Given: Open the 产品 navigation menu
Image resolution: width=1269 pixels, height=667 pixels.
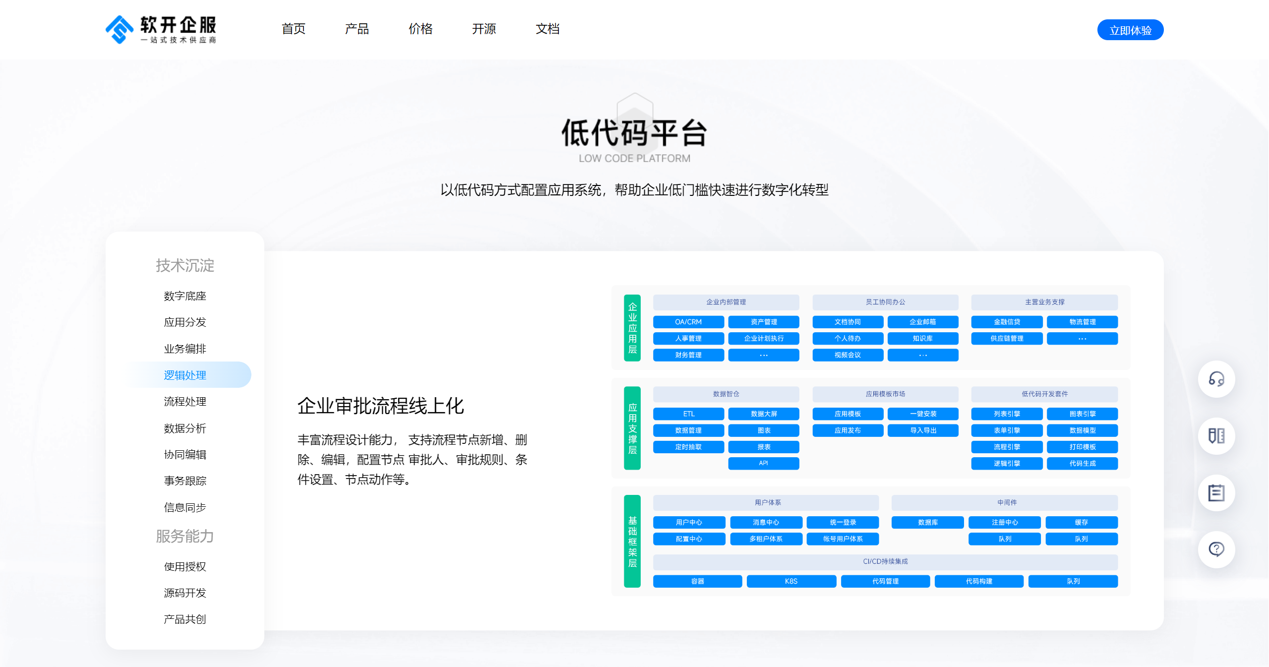Looking at the screenshot, I should [x=357, y=29].
